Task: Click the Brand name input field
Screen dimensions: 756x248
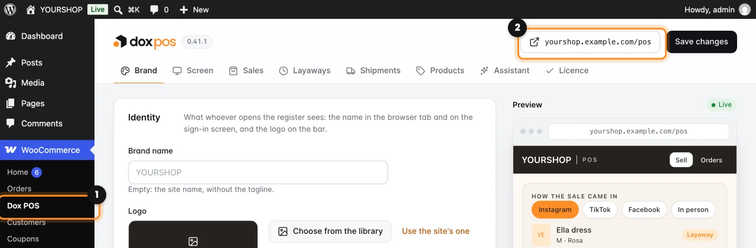Action: (258, 172)
